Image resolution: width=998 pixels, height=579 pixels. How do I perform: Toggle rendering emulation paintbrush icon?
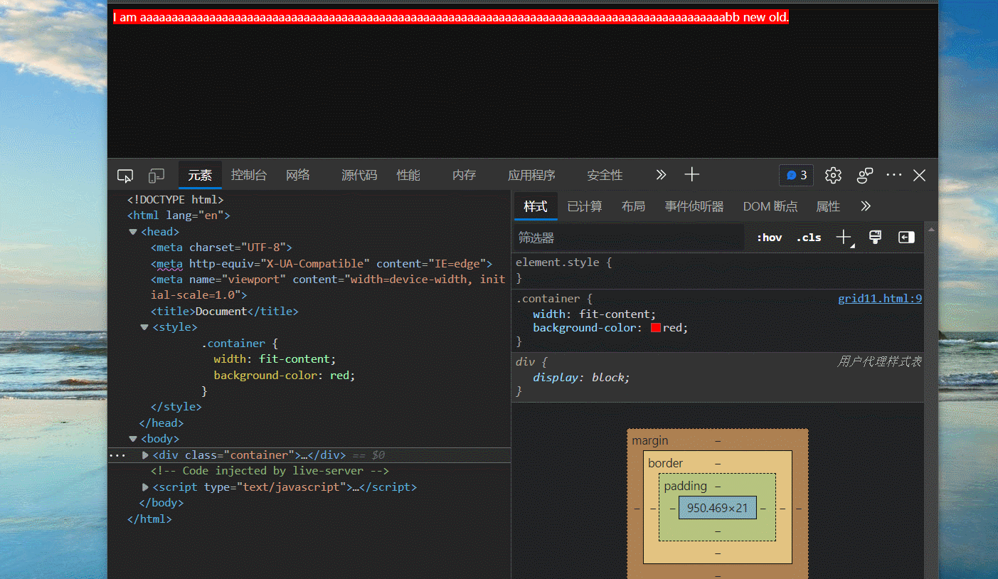[x=876, y=238]
